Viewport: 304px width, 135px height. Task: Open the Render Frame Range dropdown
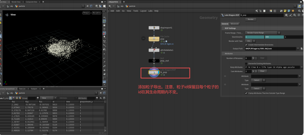point(263,33)
